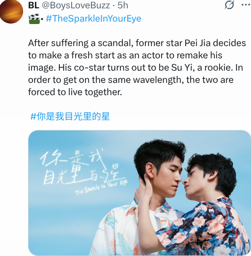Click the BL account profile avatar
251x256 pixels.
pyautogui.click(x=11, y=12)
